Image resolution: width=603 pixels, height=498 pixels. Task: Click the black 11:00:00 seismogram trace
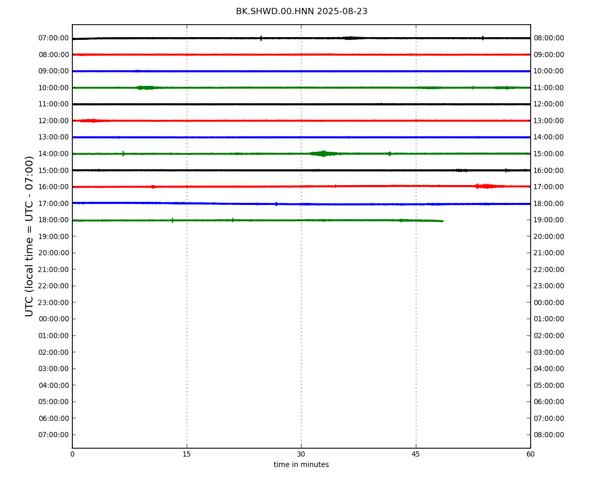click(x=301, y=104)
